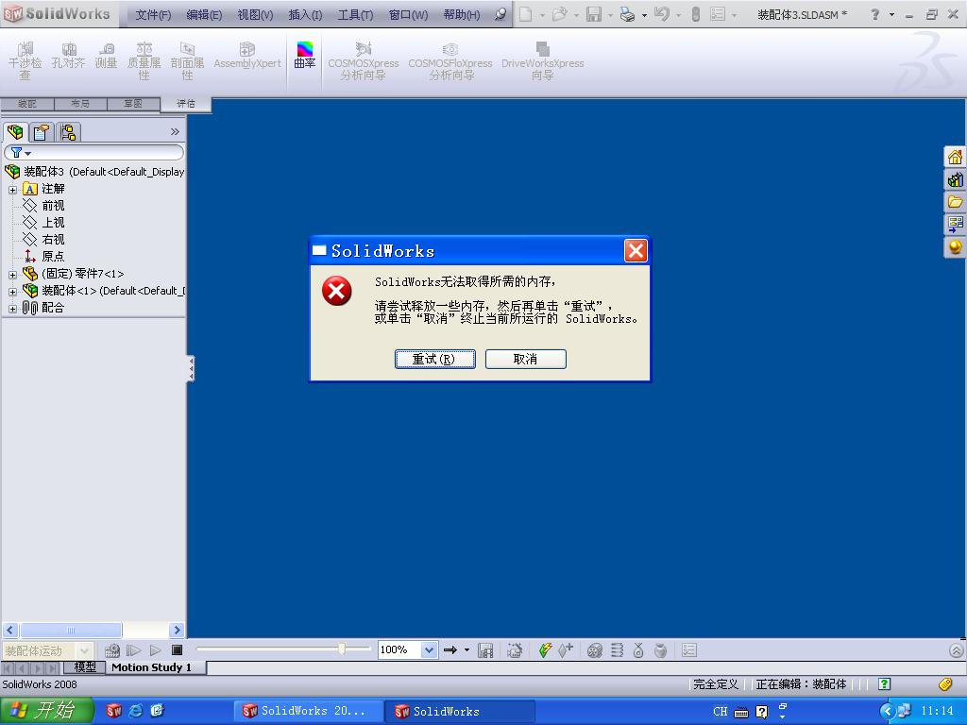
Task: Open the 编辑(E) menu
Action: (204, 15)
